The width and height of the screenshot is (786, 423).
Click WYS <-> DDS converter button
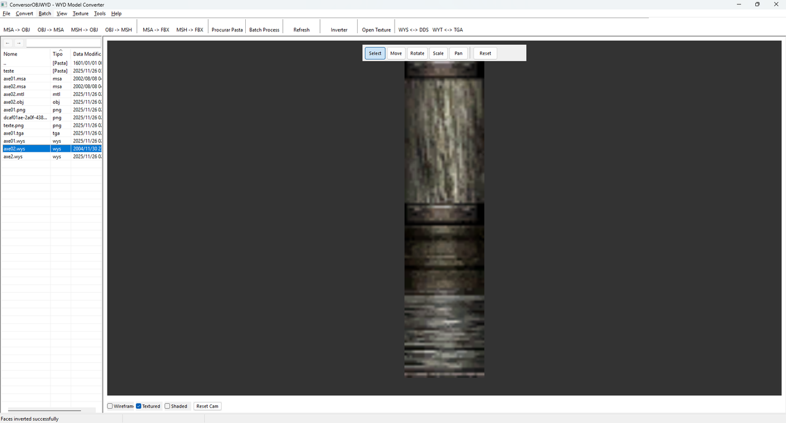tap(414, 30)
